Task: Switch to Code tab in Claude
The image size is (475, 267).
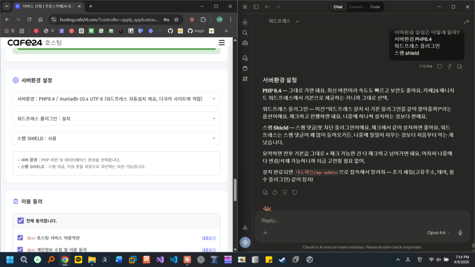Action: (375, 6)
